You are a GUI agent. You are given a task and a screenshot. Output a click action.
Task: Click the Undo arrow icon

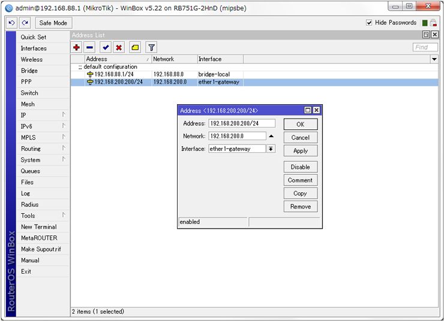point(11,23)
